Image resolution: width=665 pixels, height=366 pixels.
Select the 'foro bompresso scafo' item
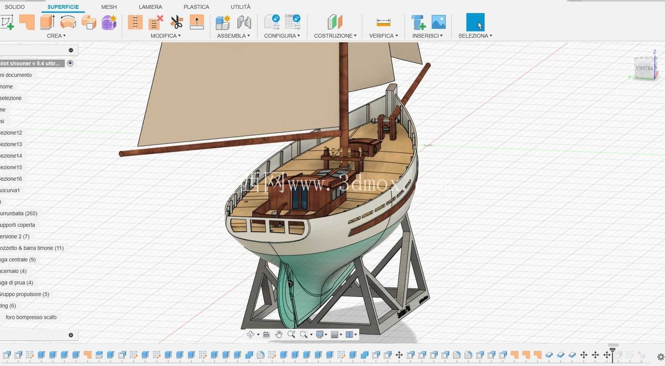tap(31, 317)
